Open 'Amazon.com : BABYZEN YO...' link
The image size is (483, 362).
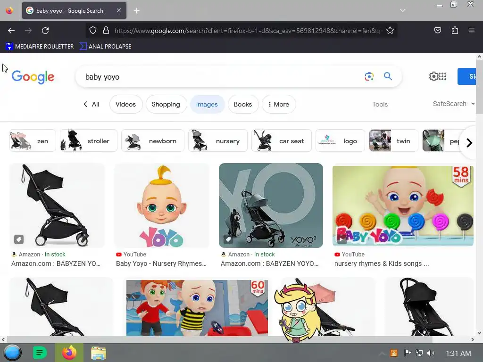[x=56, y=263]
